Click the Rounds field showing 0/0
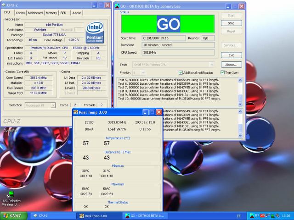 (208, 38)
